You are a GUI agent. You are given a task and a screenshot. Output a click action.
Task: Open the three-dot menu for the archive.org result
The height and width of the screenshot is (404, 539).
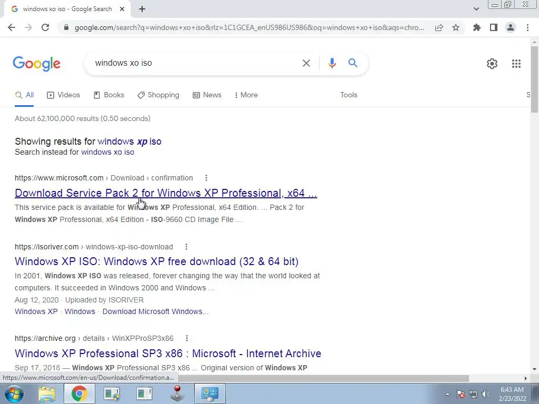[x=187, y=338]
